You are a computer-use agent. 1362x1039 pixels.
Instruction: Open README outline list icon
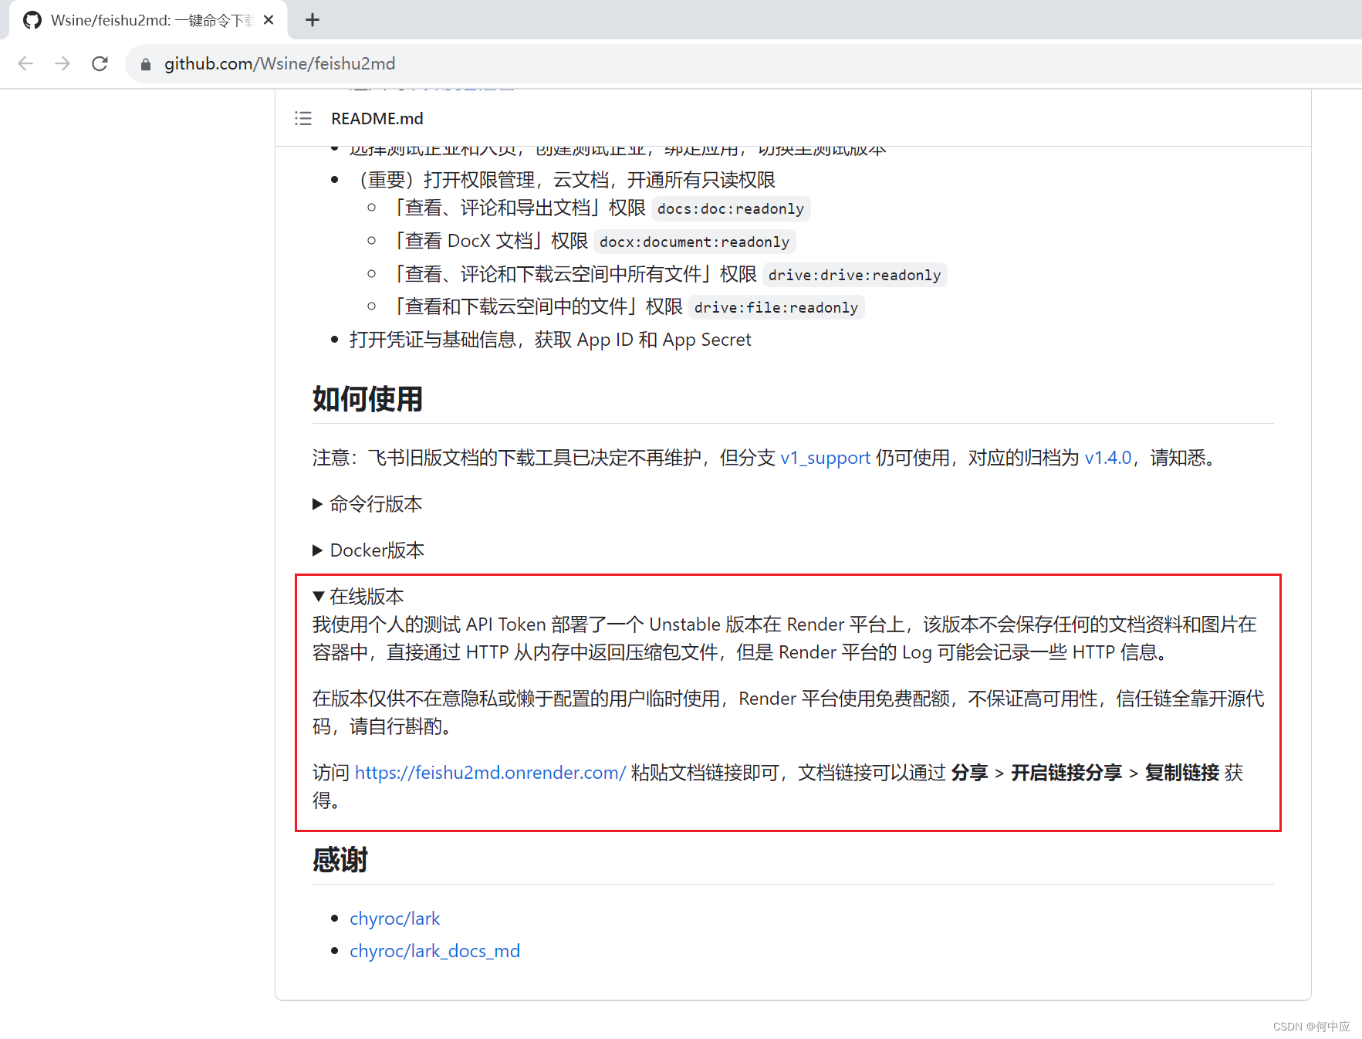click(303, 118)
